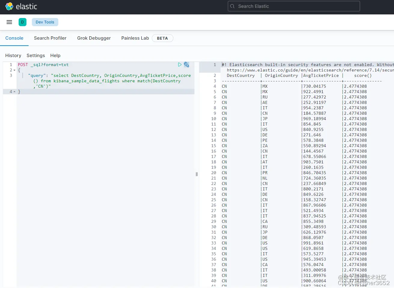Click the security warning line in output
394x288 pixels.
308,65
